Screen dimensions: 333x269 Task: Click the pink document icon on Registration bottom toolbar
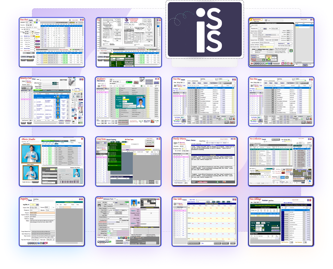point(282,63)
